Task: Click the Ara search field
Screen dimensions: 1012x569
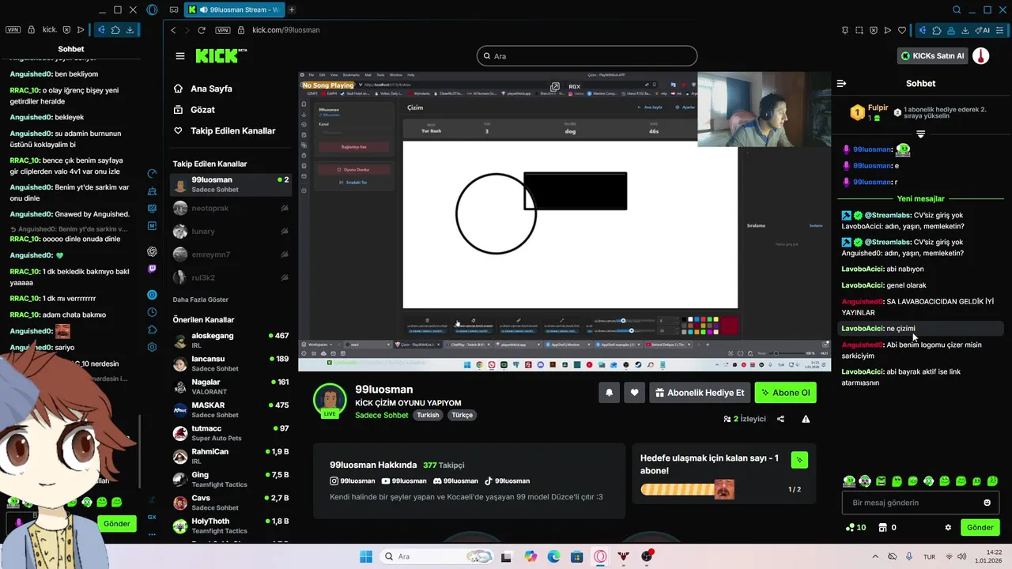Action: tap(587, 56)
